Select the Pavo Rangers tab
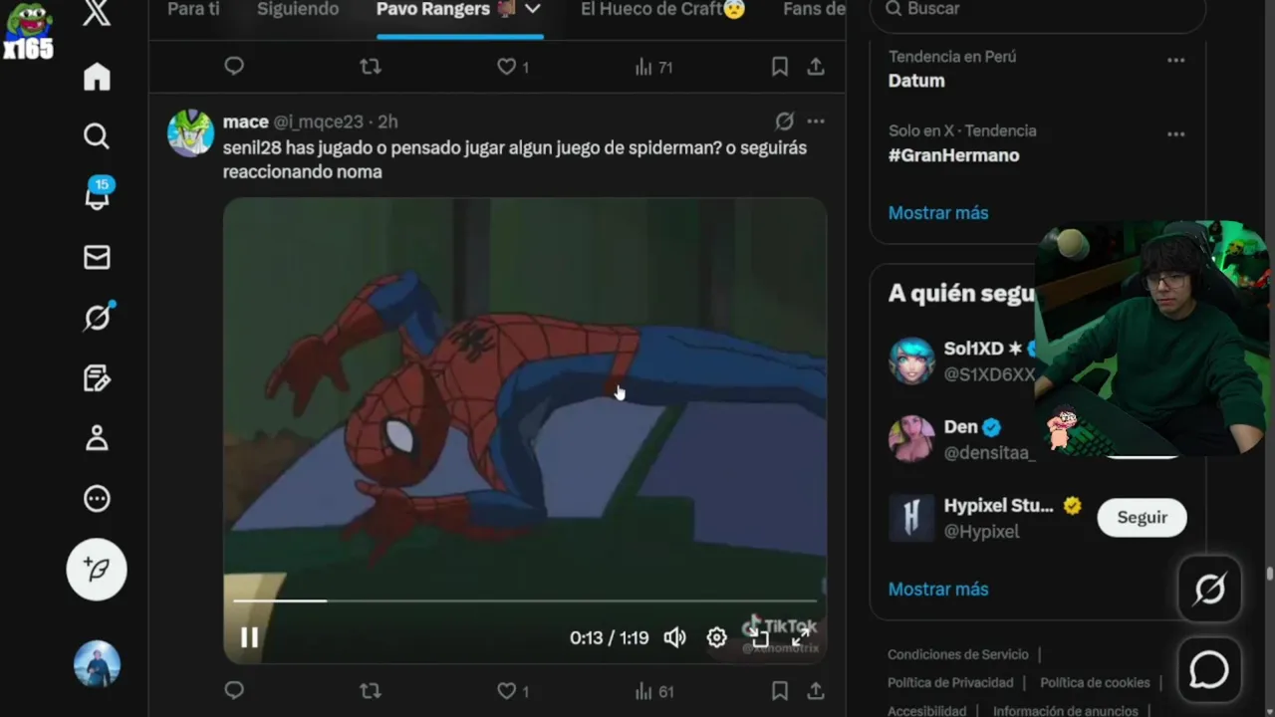This screenshot has height=717, width=1275. [x=446, y=9]
